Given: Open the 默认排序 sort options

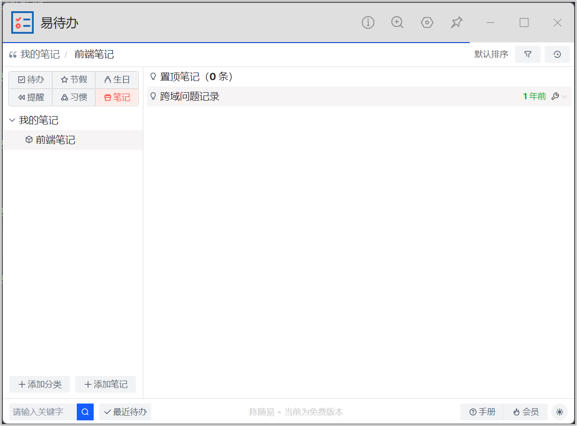Looking at the screenshot, I should tap(491, 54).
